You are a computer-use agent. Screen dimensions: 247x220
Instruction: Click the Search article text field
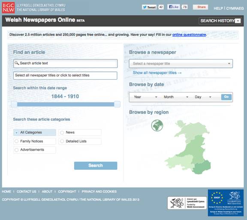point(65,63)
